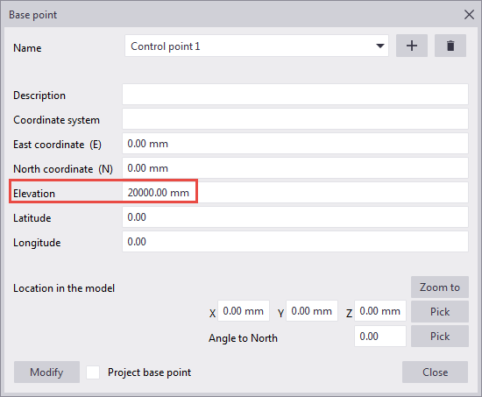Select the Control point 1 combo box
Screen dimensions: 482x397
pyautogui.click(x=257, y=46)
